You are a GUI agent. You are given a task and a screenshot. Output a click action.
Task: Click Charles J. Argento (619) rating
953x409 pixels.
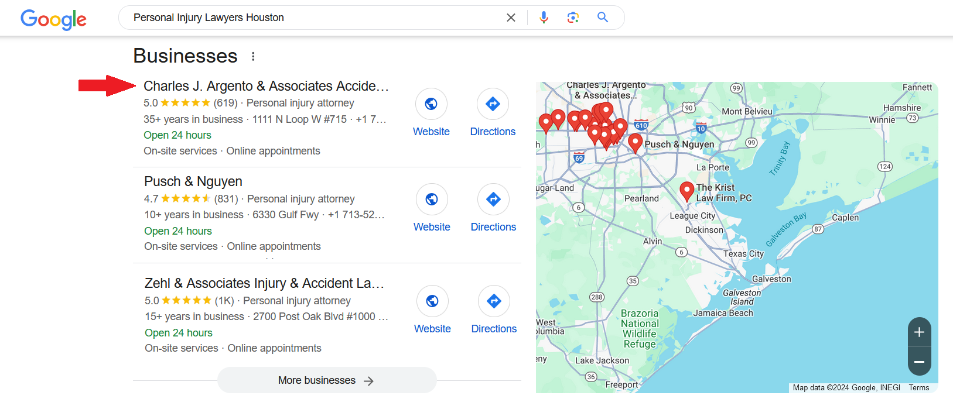(190, 103)
